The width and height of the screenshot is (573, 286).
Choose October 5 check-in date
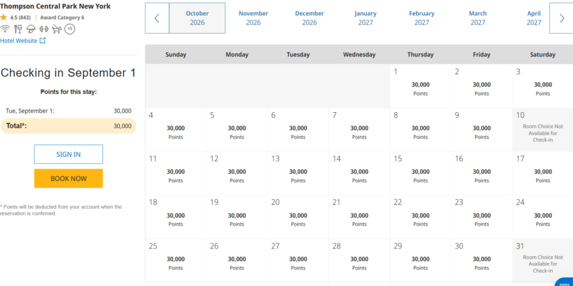tap(237, 129)
